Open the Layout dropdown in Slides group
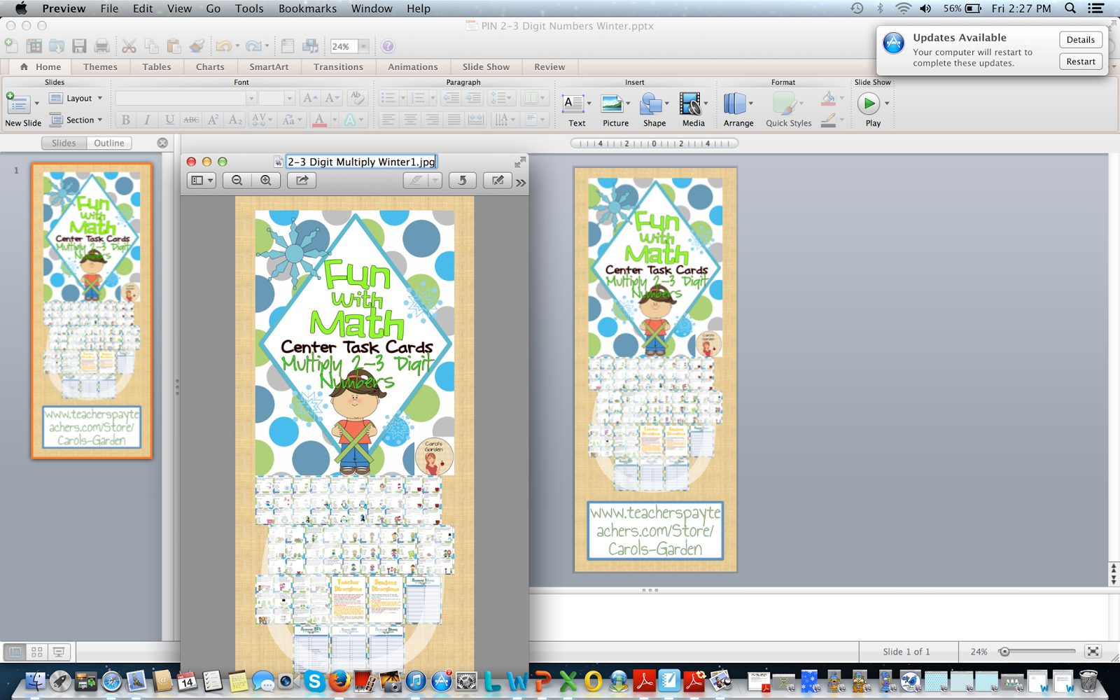This screenshot has height=700, width=1120. (x=76, y=98)
